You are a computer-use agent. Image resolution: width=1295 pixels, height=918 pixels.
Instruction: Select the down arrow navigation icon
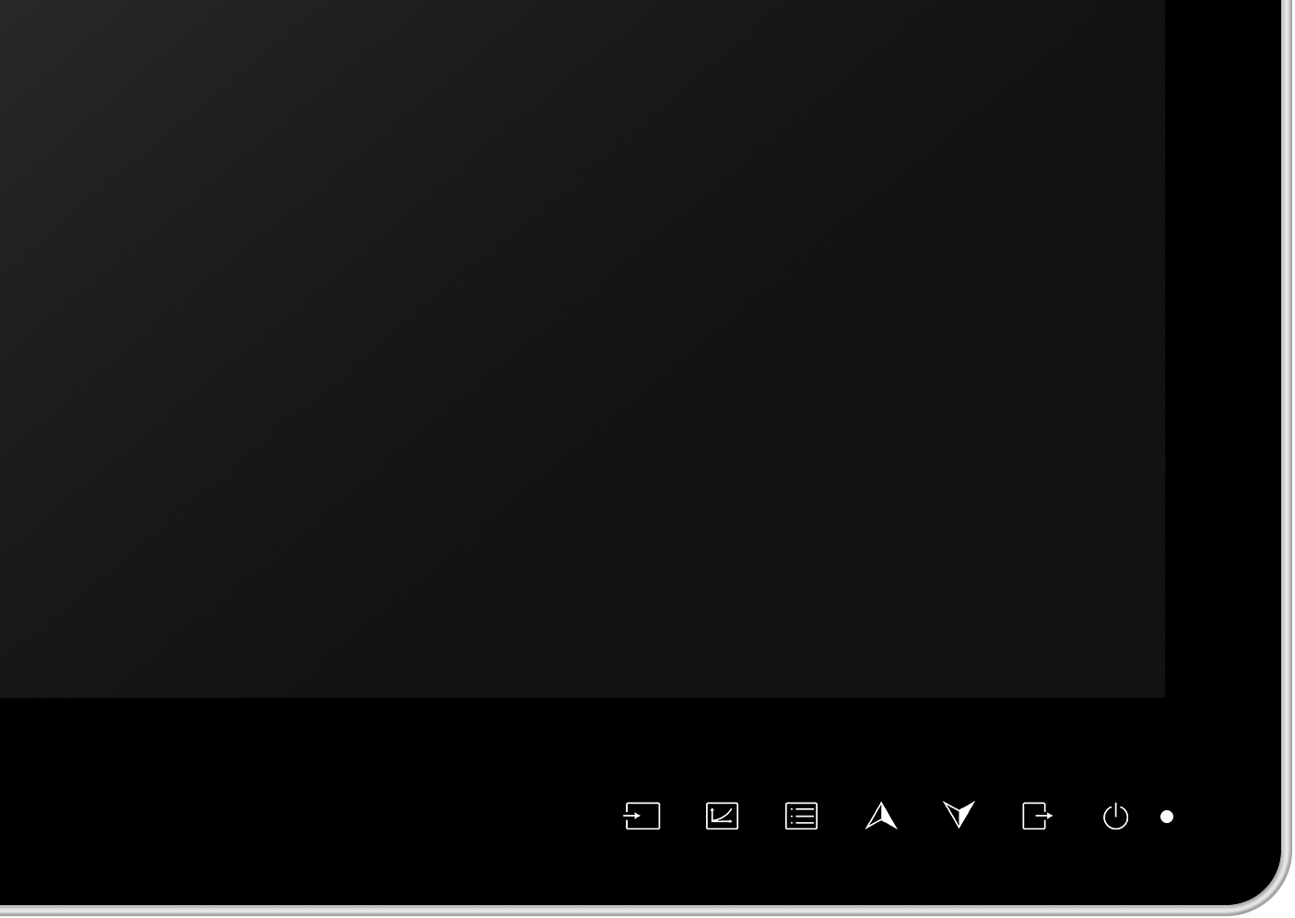959,815
